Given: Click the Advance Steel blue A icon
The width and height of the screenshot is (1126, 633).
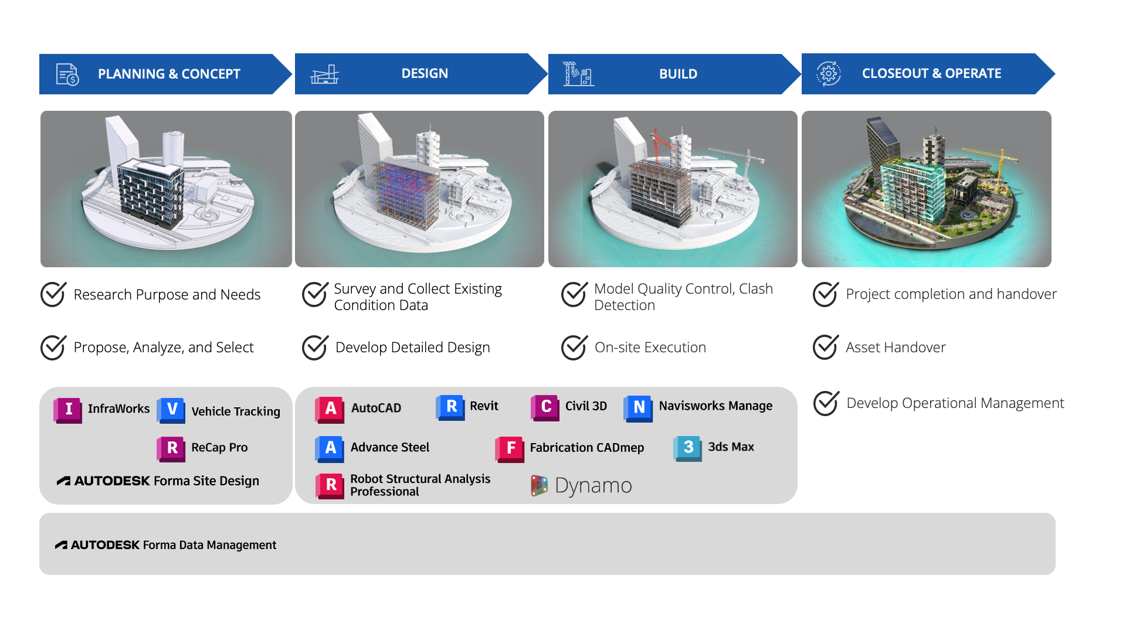Looking at the screenshot, I should tap(330, 448).
